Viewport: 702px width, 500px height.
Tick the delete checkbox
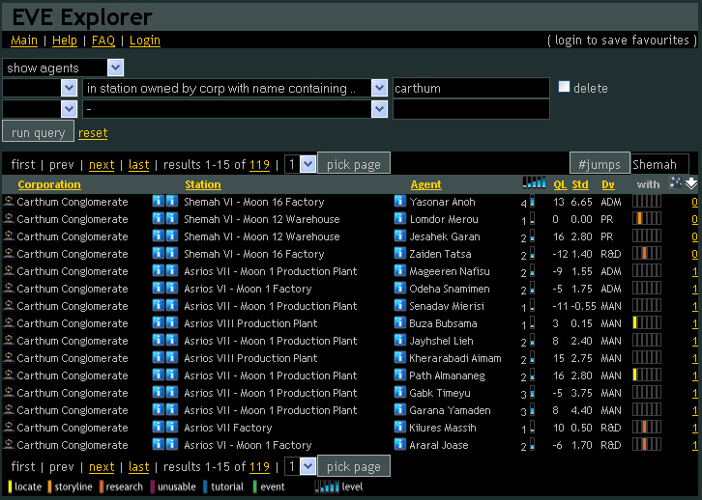tap(564, 87)
